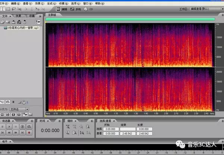Zoom to left edge of selection
The height and width of the screenshot is (155, 224).
68,133
